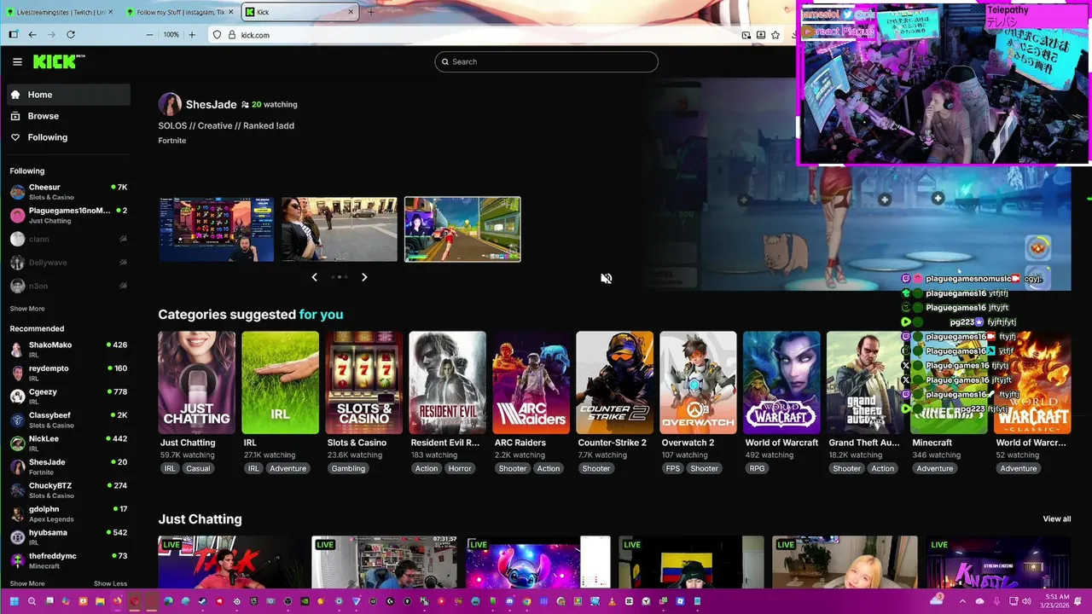Open reydempto recommended channel
1092x614 pixels.
pyautogui.click(x=68, y=373)
